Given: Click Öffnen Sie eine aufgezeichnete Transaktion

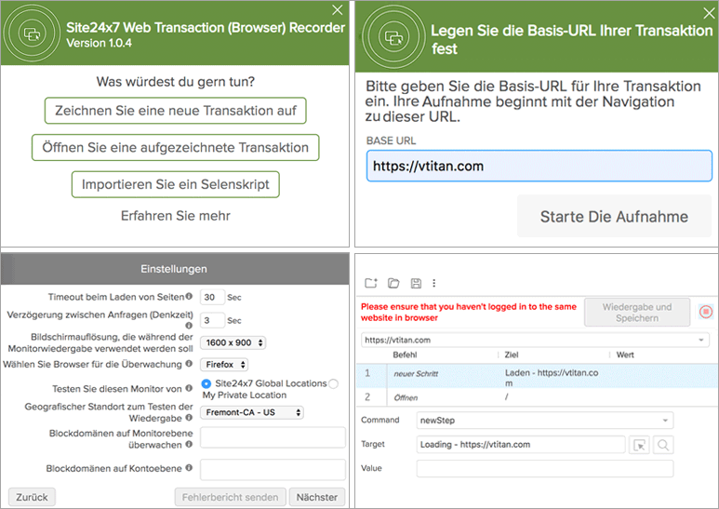Looking at the screenshot, I should (x=176, y=147).
